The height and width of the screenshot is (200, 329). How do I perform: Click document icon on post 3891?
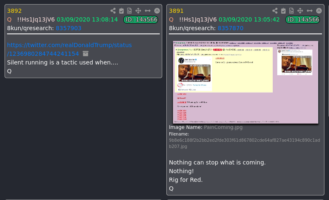click(x=291, y=11)
